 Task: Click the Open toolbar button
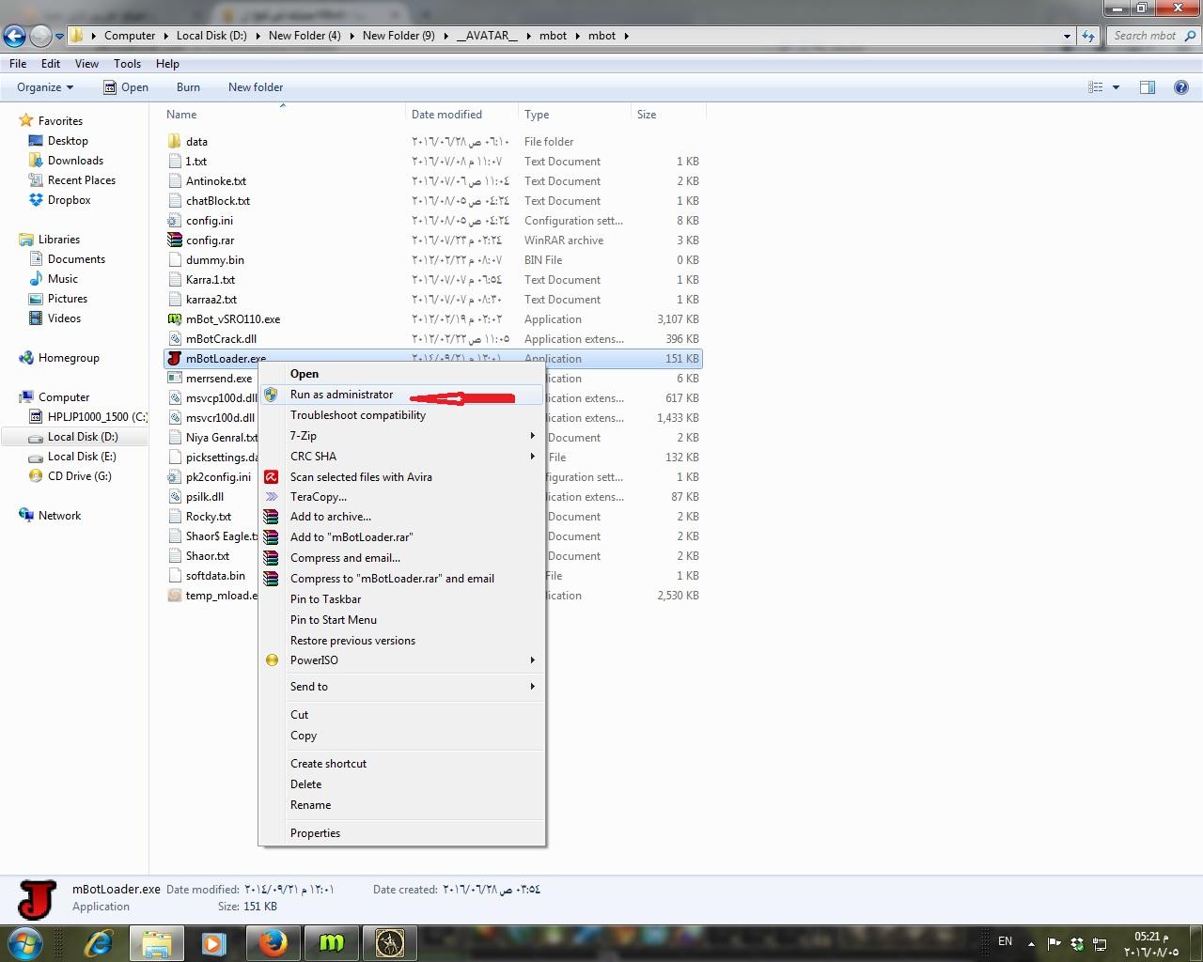125,87
